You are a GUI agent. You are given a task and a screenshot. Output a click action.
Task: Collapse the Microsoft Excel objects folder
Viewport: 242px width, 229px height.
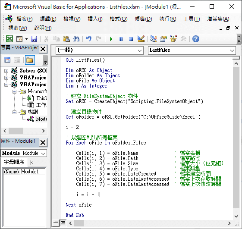pos(14,91)
